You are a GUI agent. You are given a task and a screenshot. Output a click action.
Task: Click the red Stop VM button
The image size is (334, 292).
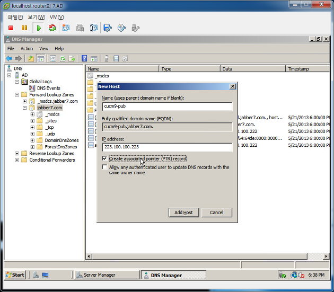tap(11, 28)
